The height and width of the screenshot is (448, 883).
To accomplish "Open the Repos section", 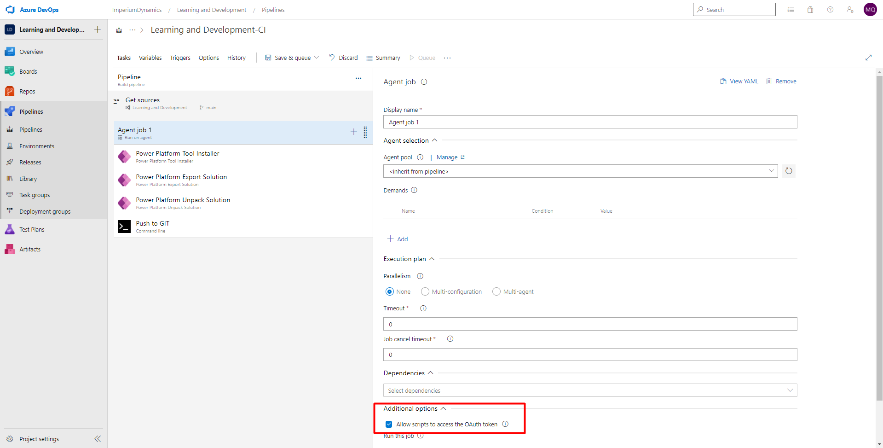I will coord(28,91).
